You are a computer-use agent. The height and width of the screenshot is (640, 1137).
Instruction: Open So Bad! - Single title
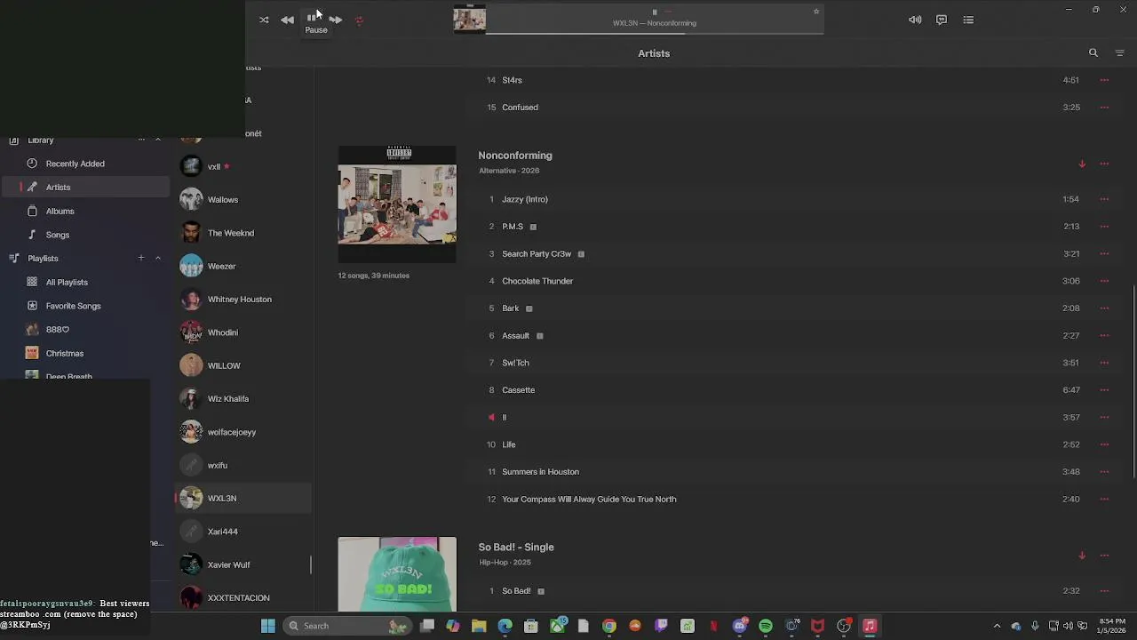coord(516,548)
